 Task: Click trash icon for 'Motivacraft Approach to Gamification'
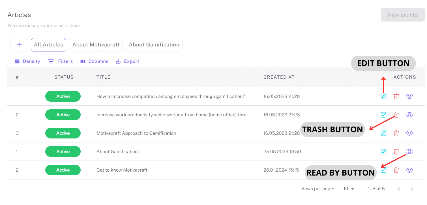click(x=396, y=133)
